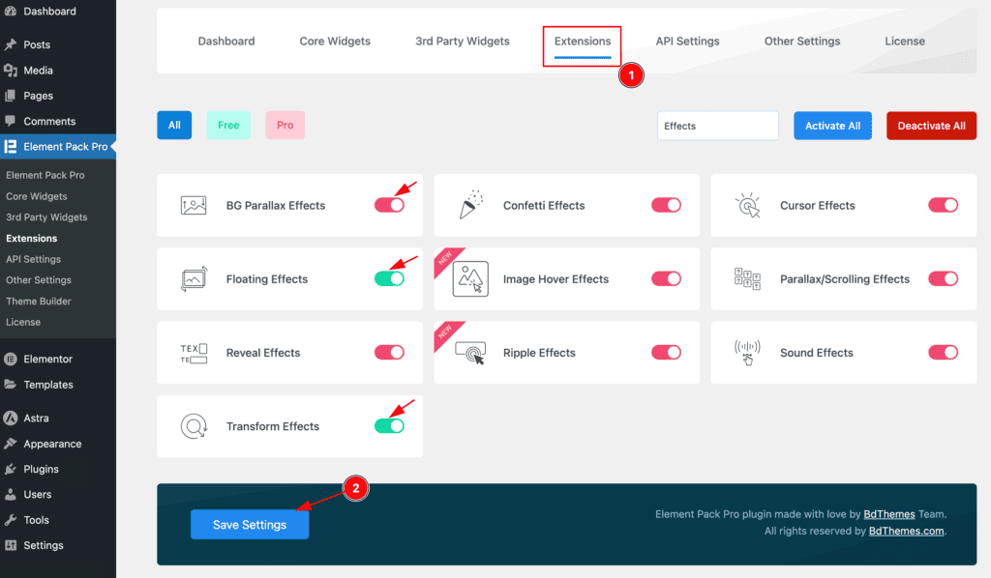This screenshot has height=578, width=991.
Task: Disable the Transform Effects switch
Action: point(389,426)
